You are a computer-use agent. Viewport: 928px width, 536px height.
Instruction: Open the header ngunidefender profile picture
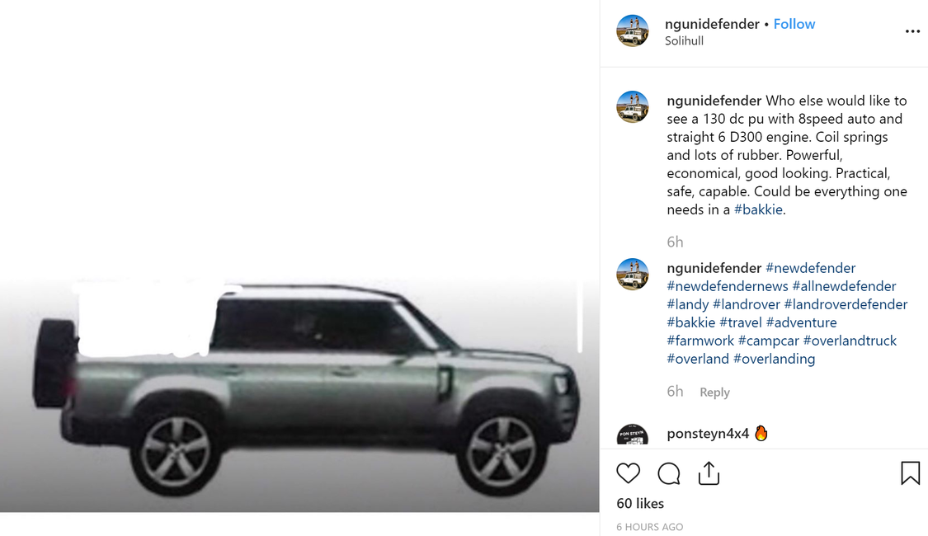point(633,31)
